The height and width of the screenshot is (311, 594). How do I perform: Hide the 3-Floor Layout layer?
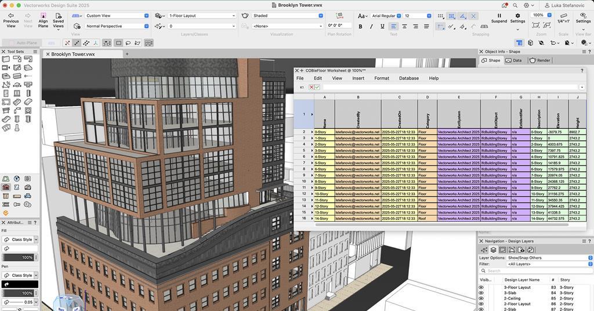(x=481, y=288)
